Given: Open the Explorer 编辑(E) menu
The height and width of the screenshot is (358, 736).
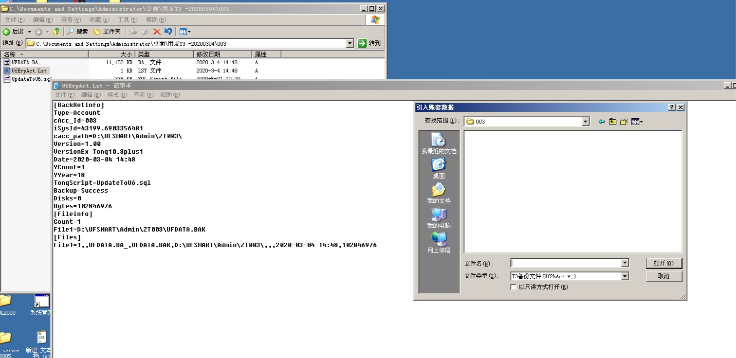Looking at the screenshot, I should click(x=43, y=20).
